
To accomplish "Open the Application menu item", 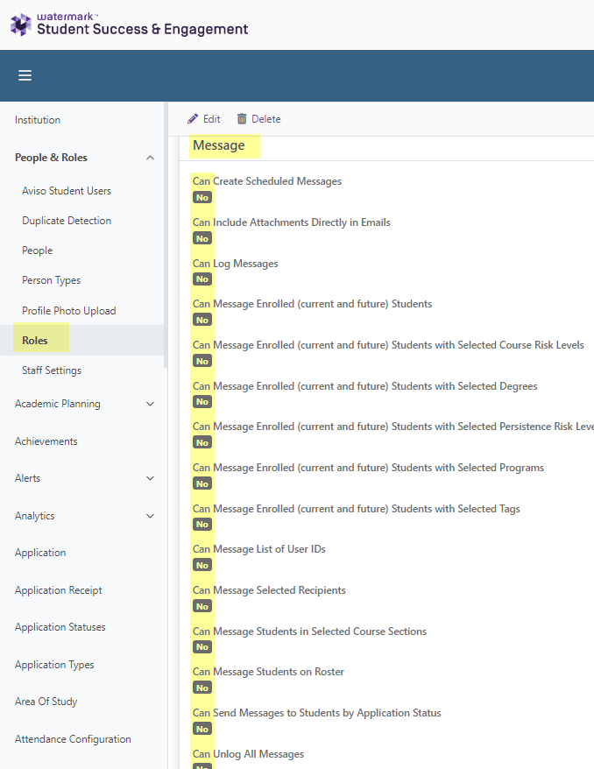I will [40, 553].
